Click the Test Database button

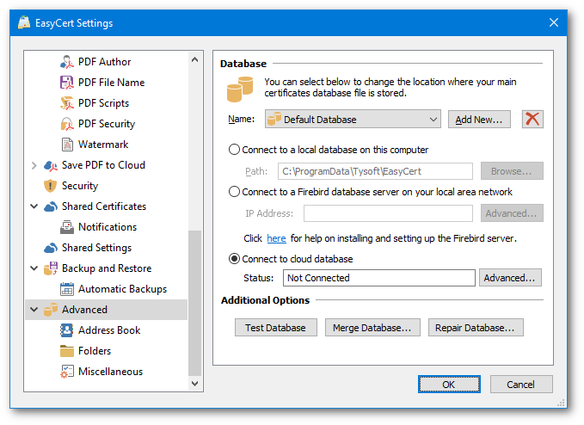click(275, 328)
